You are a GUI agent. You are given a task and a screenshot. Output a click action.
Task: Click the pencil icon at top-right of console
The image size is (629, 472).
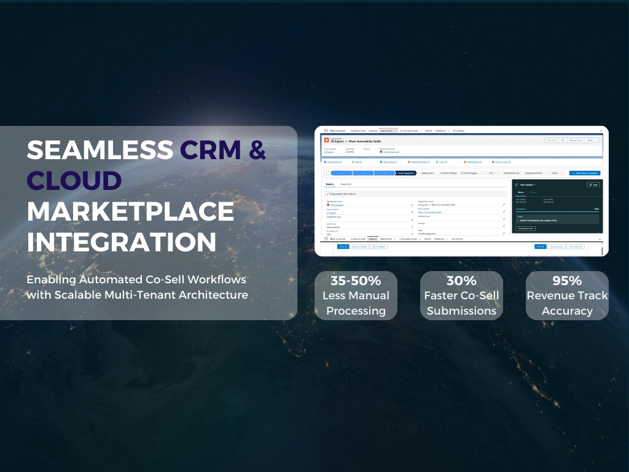[600, 131]
